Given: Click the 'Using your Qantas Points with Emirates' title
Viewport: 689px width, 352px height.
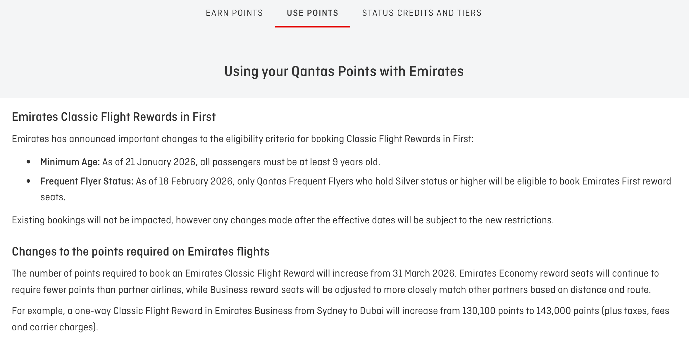Looking at the screenshot, I should click(344, 71).
